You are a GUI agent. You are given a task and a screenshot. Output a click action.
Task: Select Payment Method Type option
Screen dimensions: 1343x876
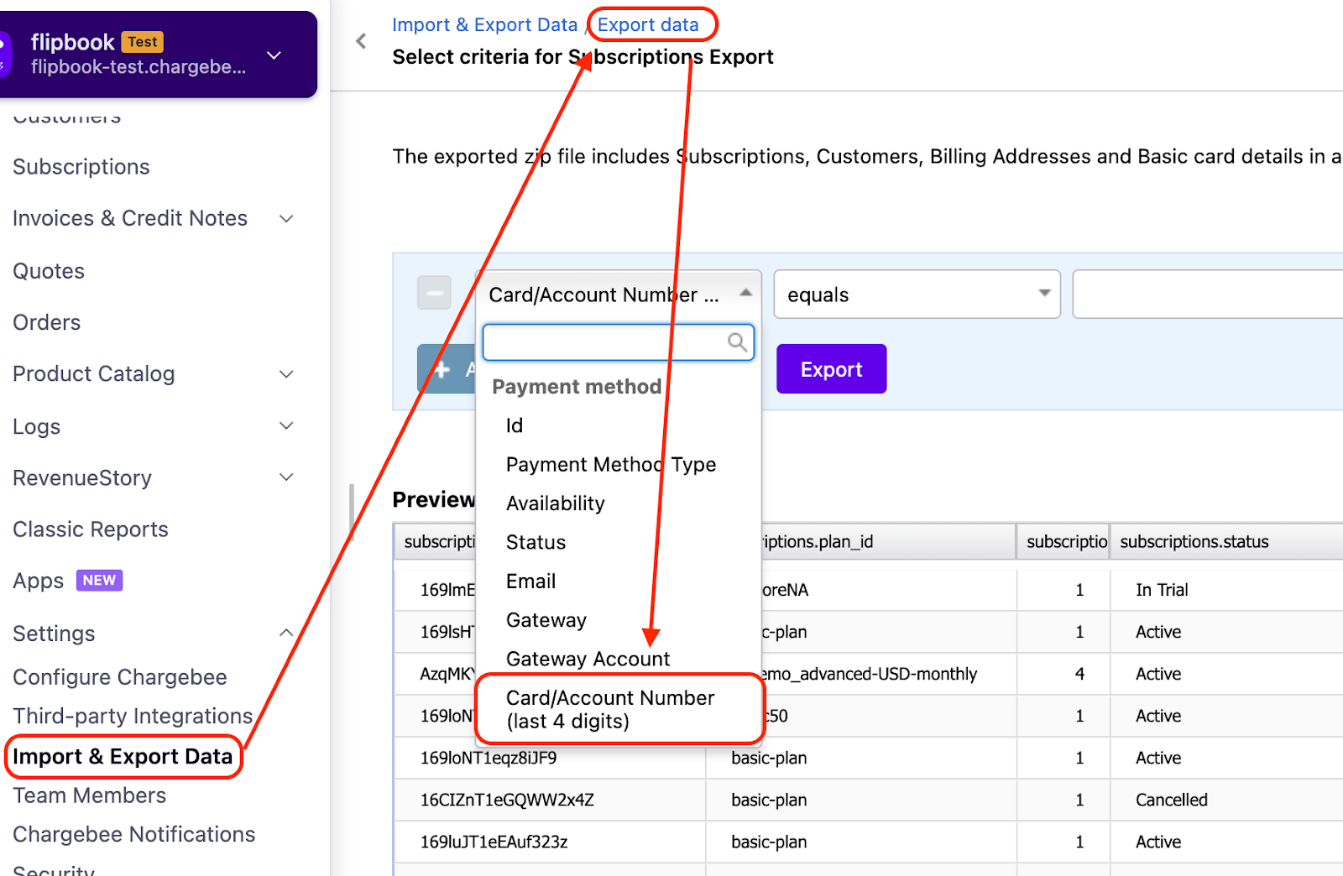[610, 465]
